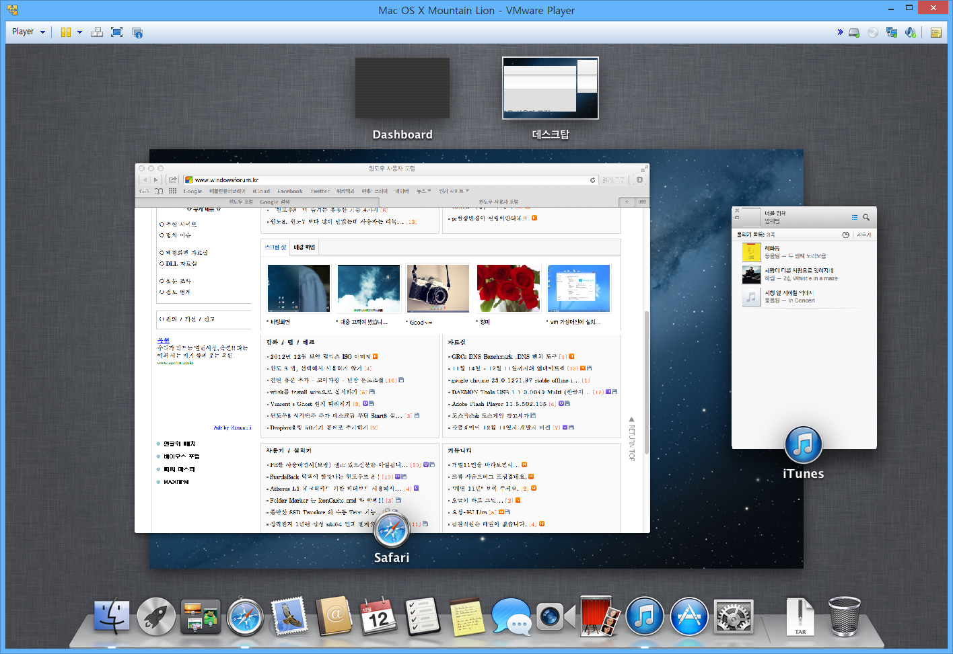Click VMware CD/DVD device icon

pyautogui.click(x=873, y=32)
